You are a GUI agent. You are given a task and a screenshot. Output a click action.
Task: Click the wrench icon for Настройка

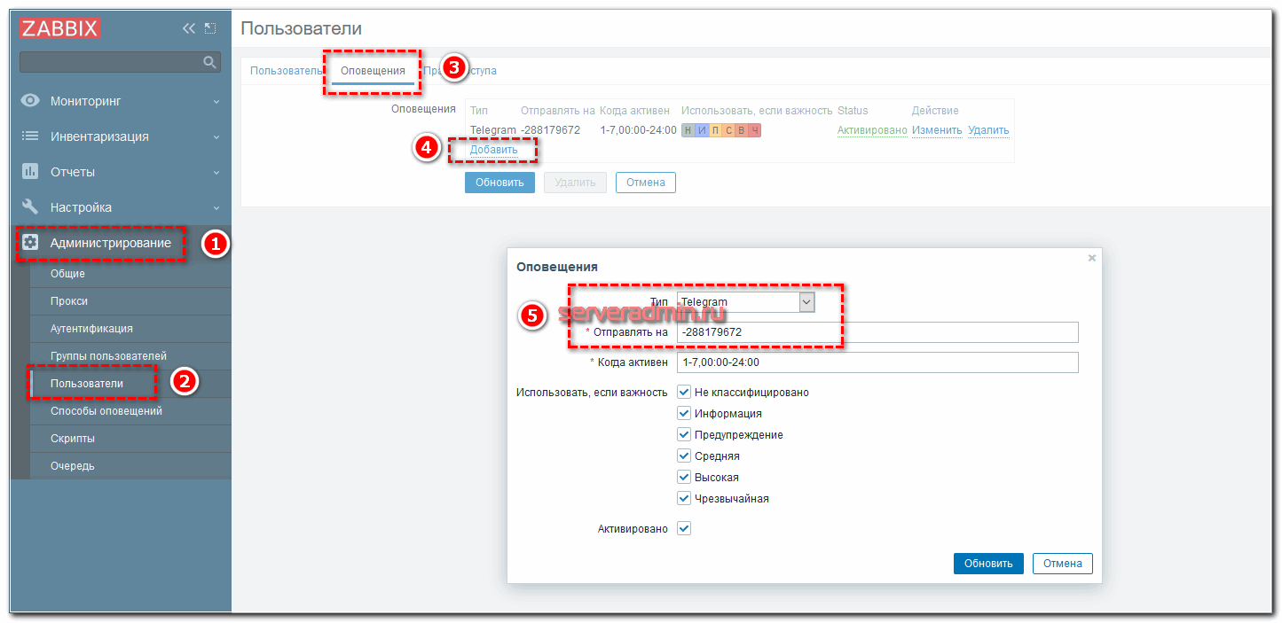(x=30, y=207)
